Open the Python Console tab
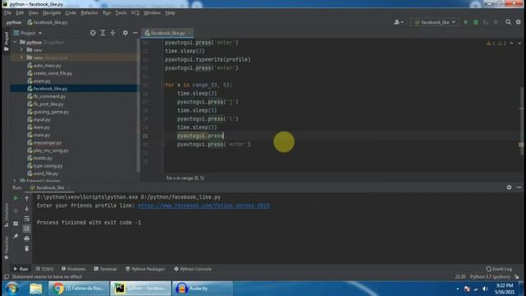Viewport: 526px width, 296px height. point(192,269)
